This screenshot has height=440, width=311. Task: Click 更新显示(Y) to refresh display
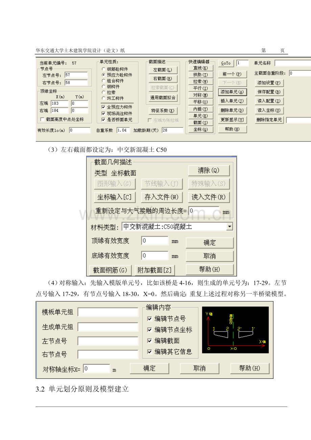(x=233, y=120)
